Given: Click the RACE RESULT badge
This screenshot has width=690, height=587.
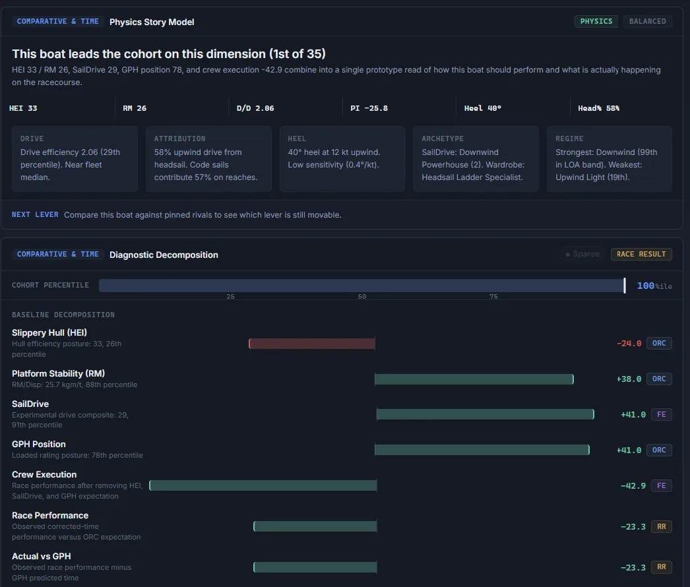Looking at the screenshot, I should coord(641,254).
